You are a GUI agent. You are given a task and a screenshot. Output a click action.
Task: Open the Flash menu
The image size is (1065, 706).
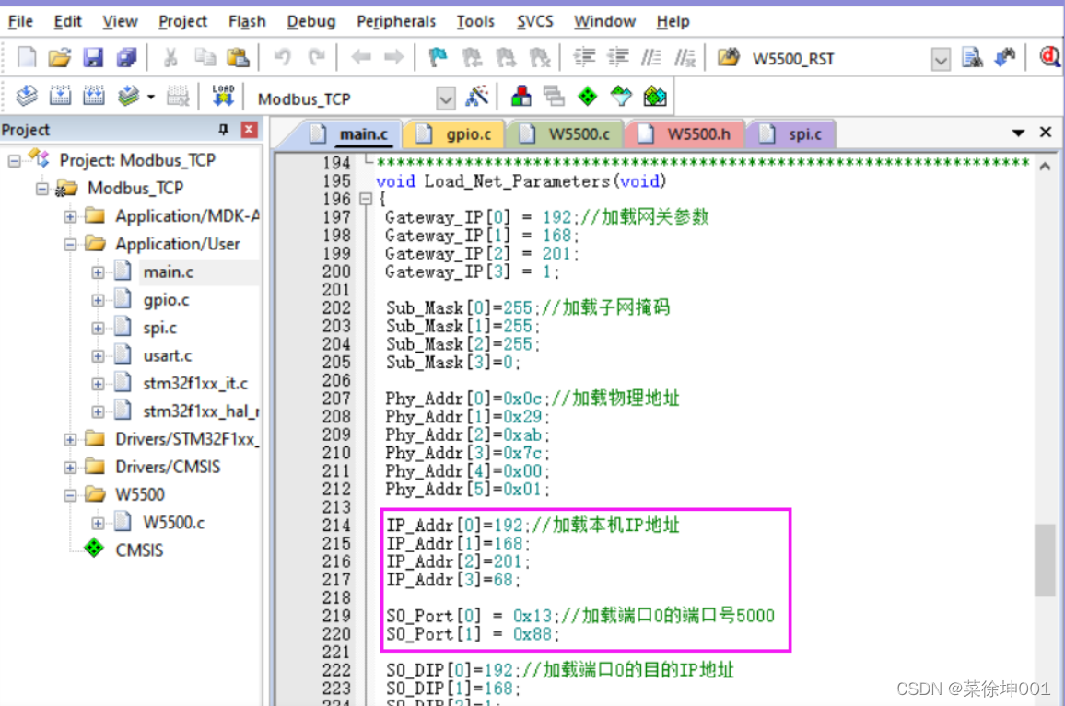point(247,22)
